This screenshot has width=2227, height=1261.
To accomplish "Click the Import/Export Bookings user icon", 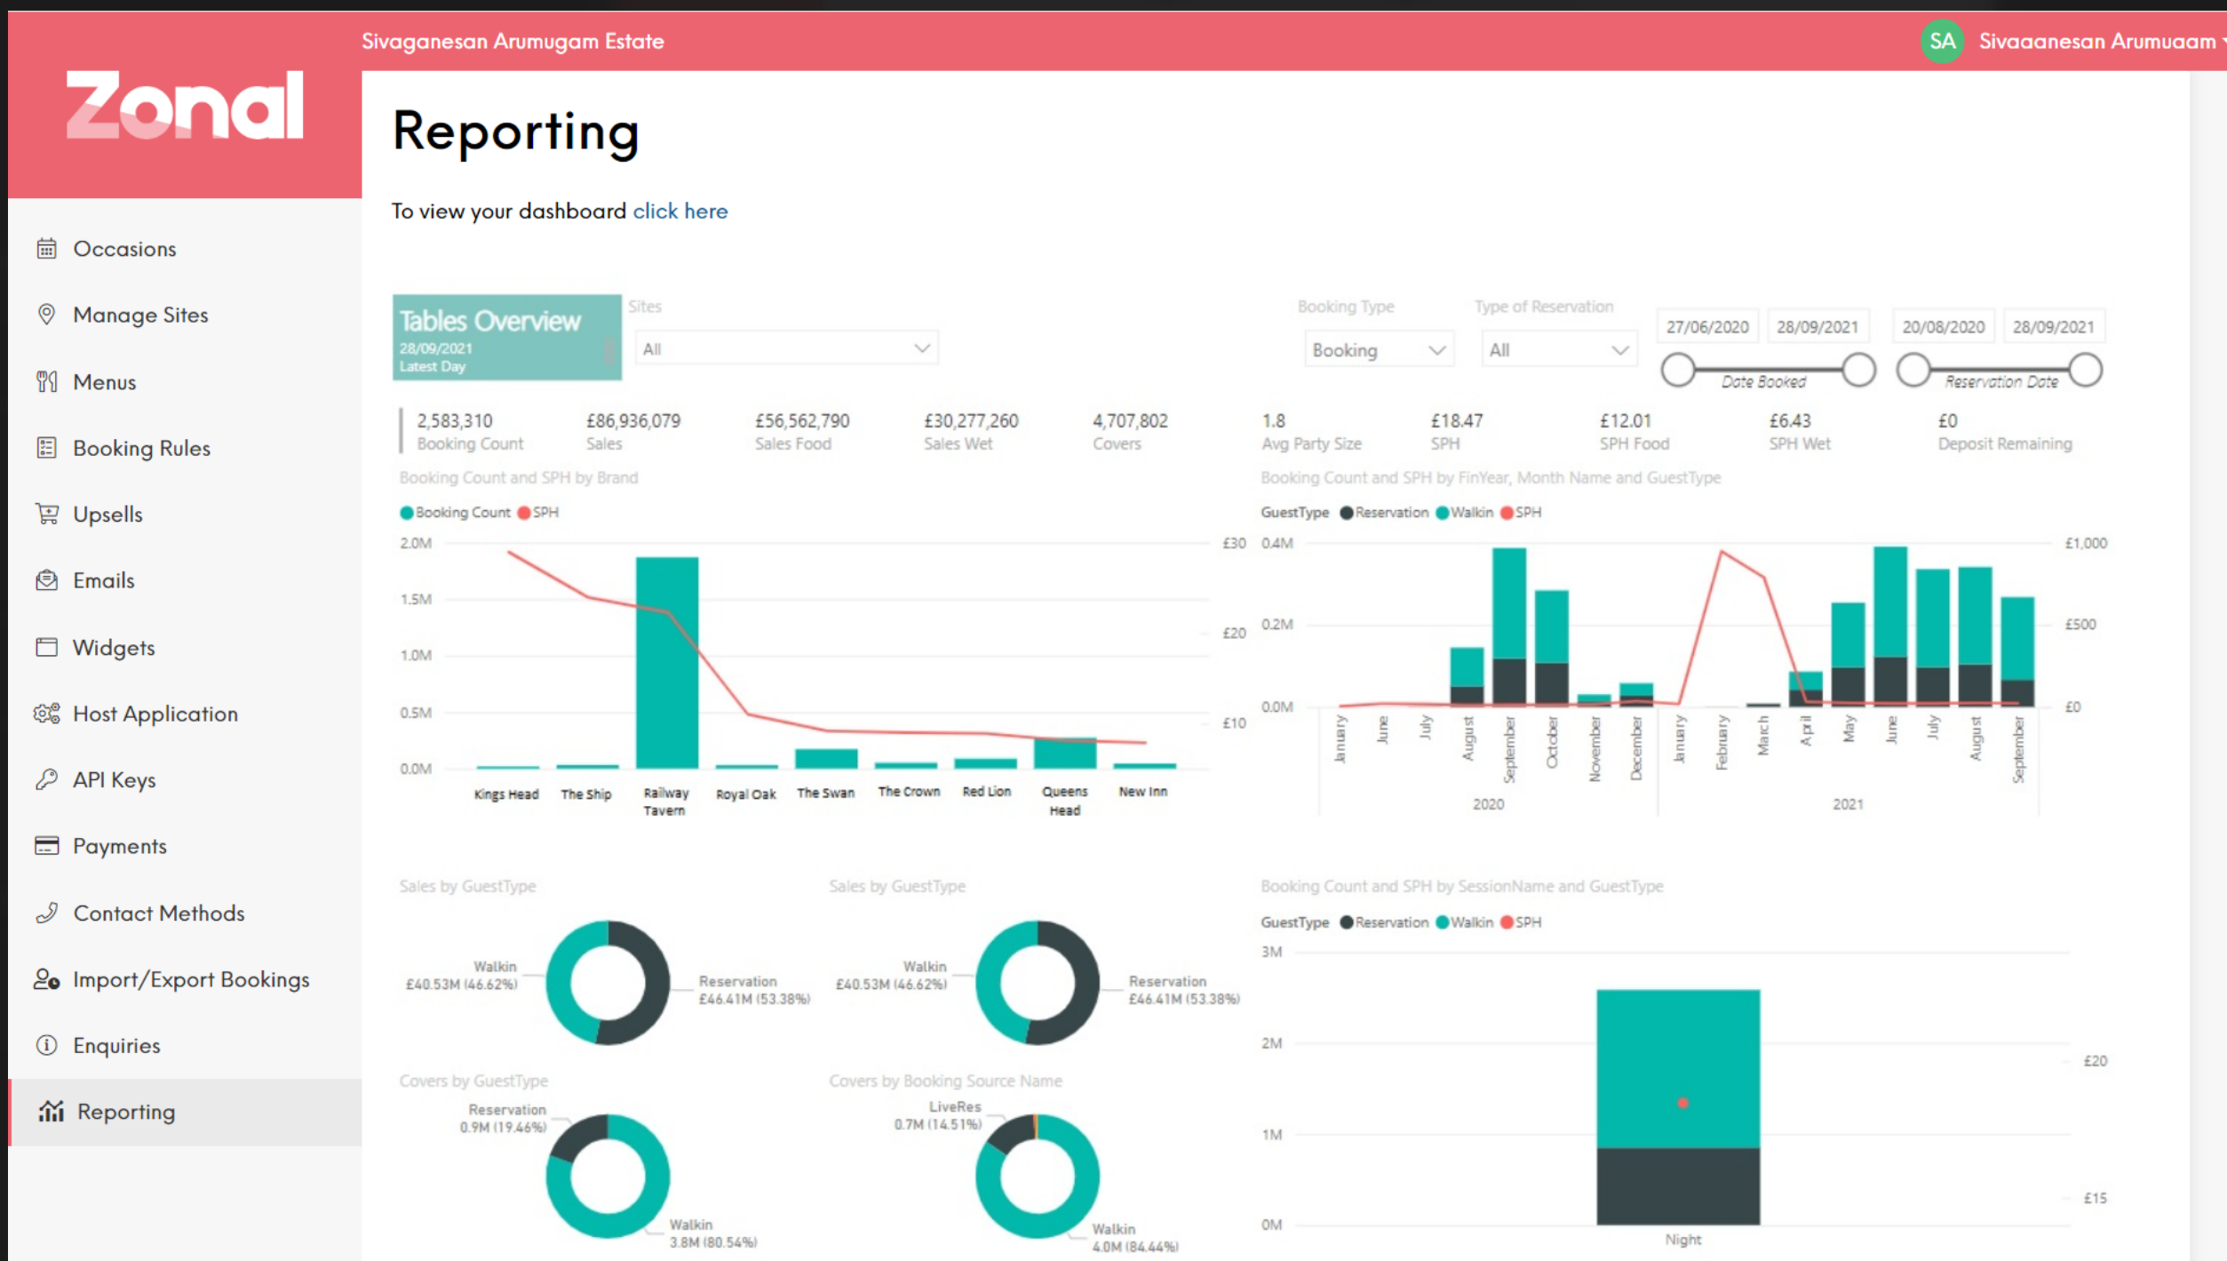I will point(46,979).
